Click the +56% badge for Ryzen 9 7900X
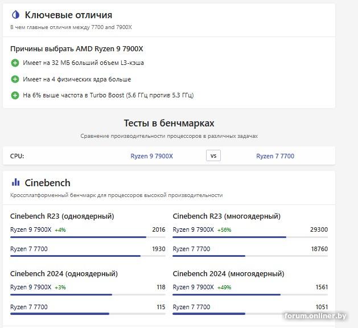Screen dimensions: 358x328 [x=224, y=230]
